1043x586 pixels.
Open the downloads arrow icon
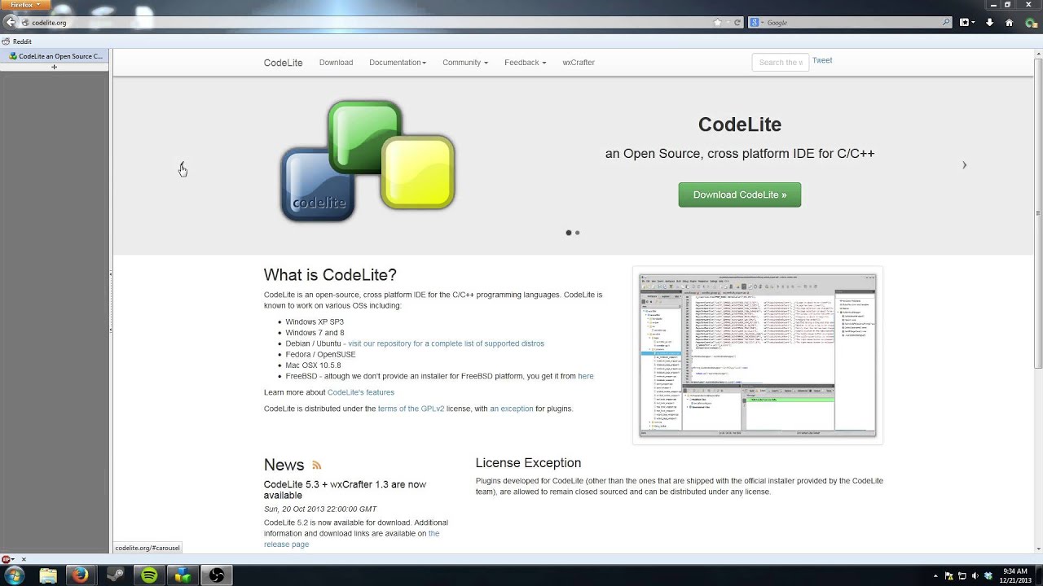990,23
